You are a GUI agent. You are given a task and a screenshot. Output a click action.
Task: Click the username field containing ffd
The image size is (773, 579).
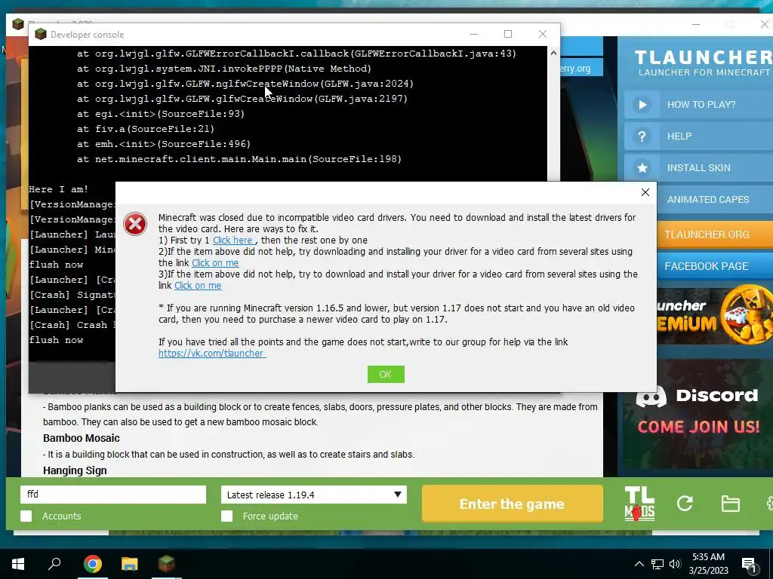coord(113,495)
